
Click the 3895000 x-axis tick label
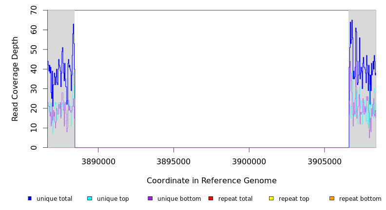click(174, 161)
